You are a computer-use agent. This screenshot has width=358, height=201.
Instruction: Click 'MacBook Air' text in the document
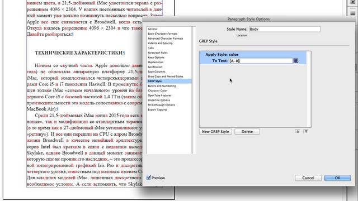[x=41, y=109]
